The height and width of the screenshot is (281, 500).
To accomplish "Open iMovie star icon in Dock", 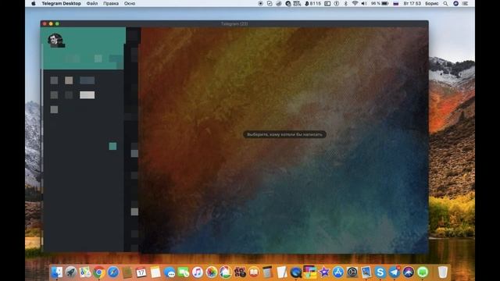I will point(324,272).
